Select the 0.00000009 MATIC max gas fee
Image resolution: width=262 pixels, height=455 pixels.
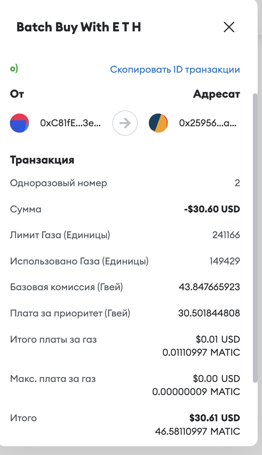point(196,392)
